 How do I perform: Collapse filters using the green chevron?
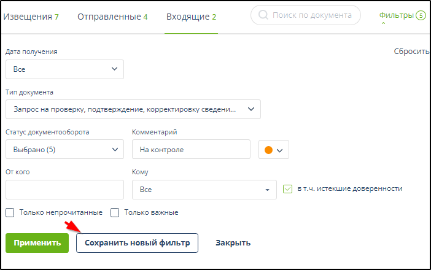[x=384, y=24]
